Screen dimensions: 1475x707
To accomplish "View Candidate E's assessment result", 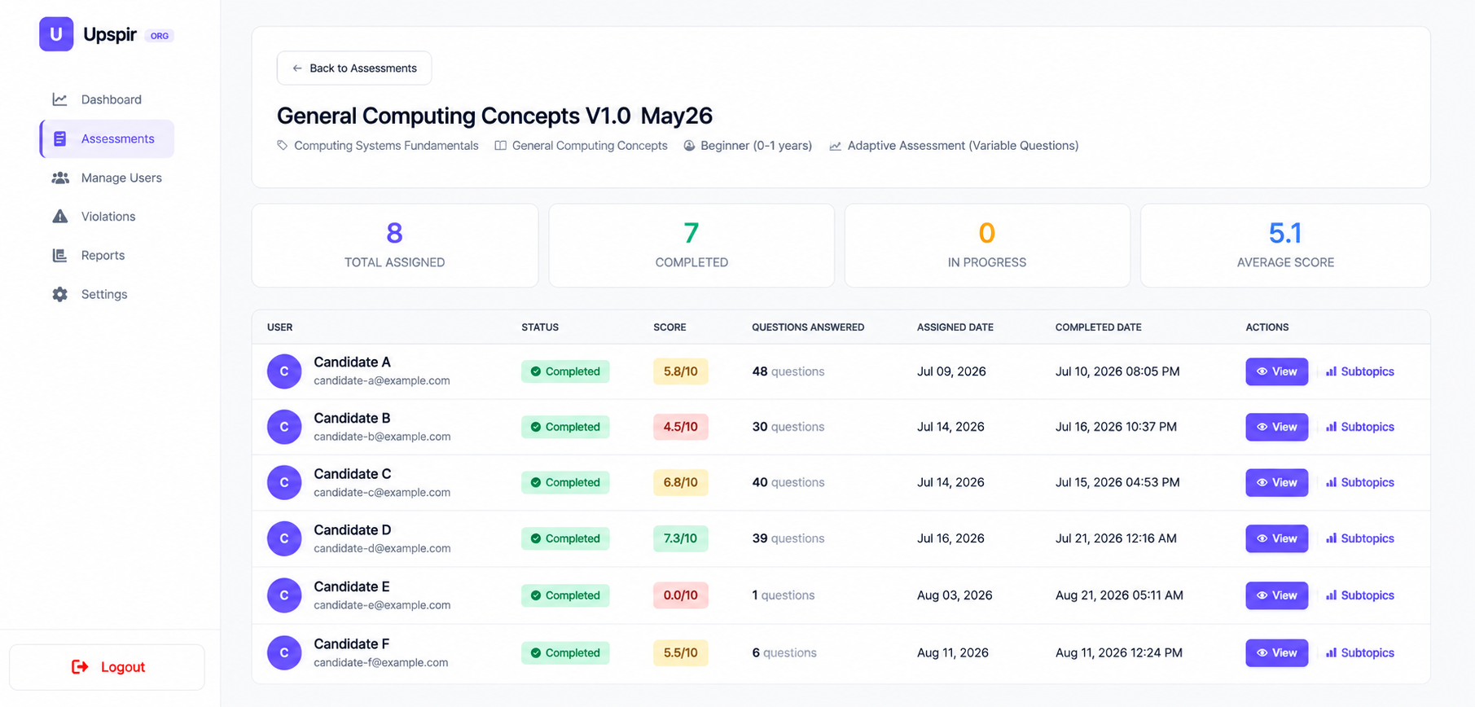I will 1276,595.
